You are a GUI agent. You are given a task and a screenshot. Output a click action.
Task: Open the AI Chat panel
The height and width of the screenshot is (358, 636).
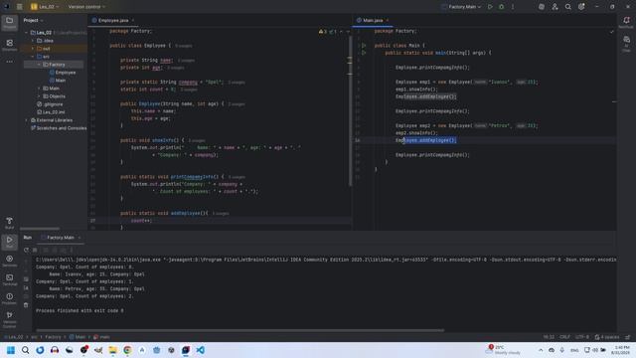[x=626, y=43]
